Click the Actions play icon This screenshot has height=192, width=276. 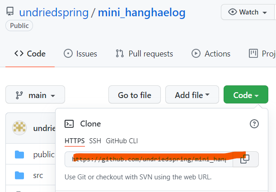196,53
